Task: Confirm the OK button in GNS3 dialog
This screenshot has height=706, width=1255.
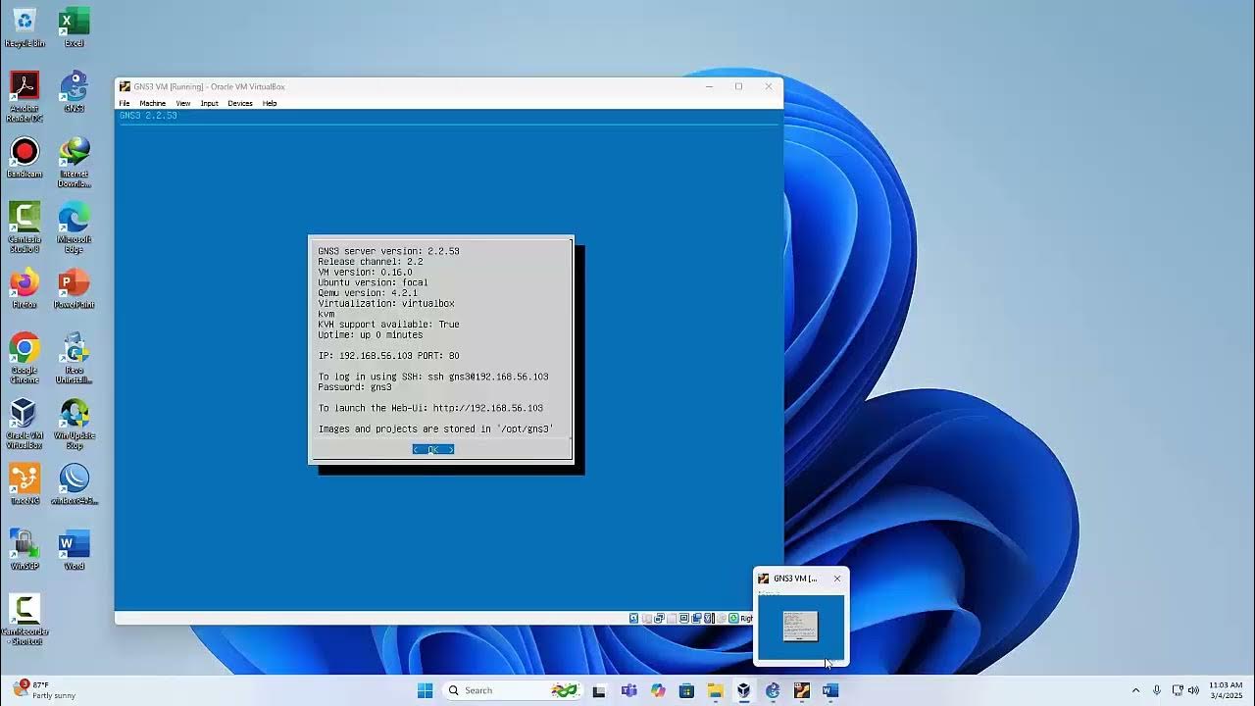Action: [x=433, y=449]
